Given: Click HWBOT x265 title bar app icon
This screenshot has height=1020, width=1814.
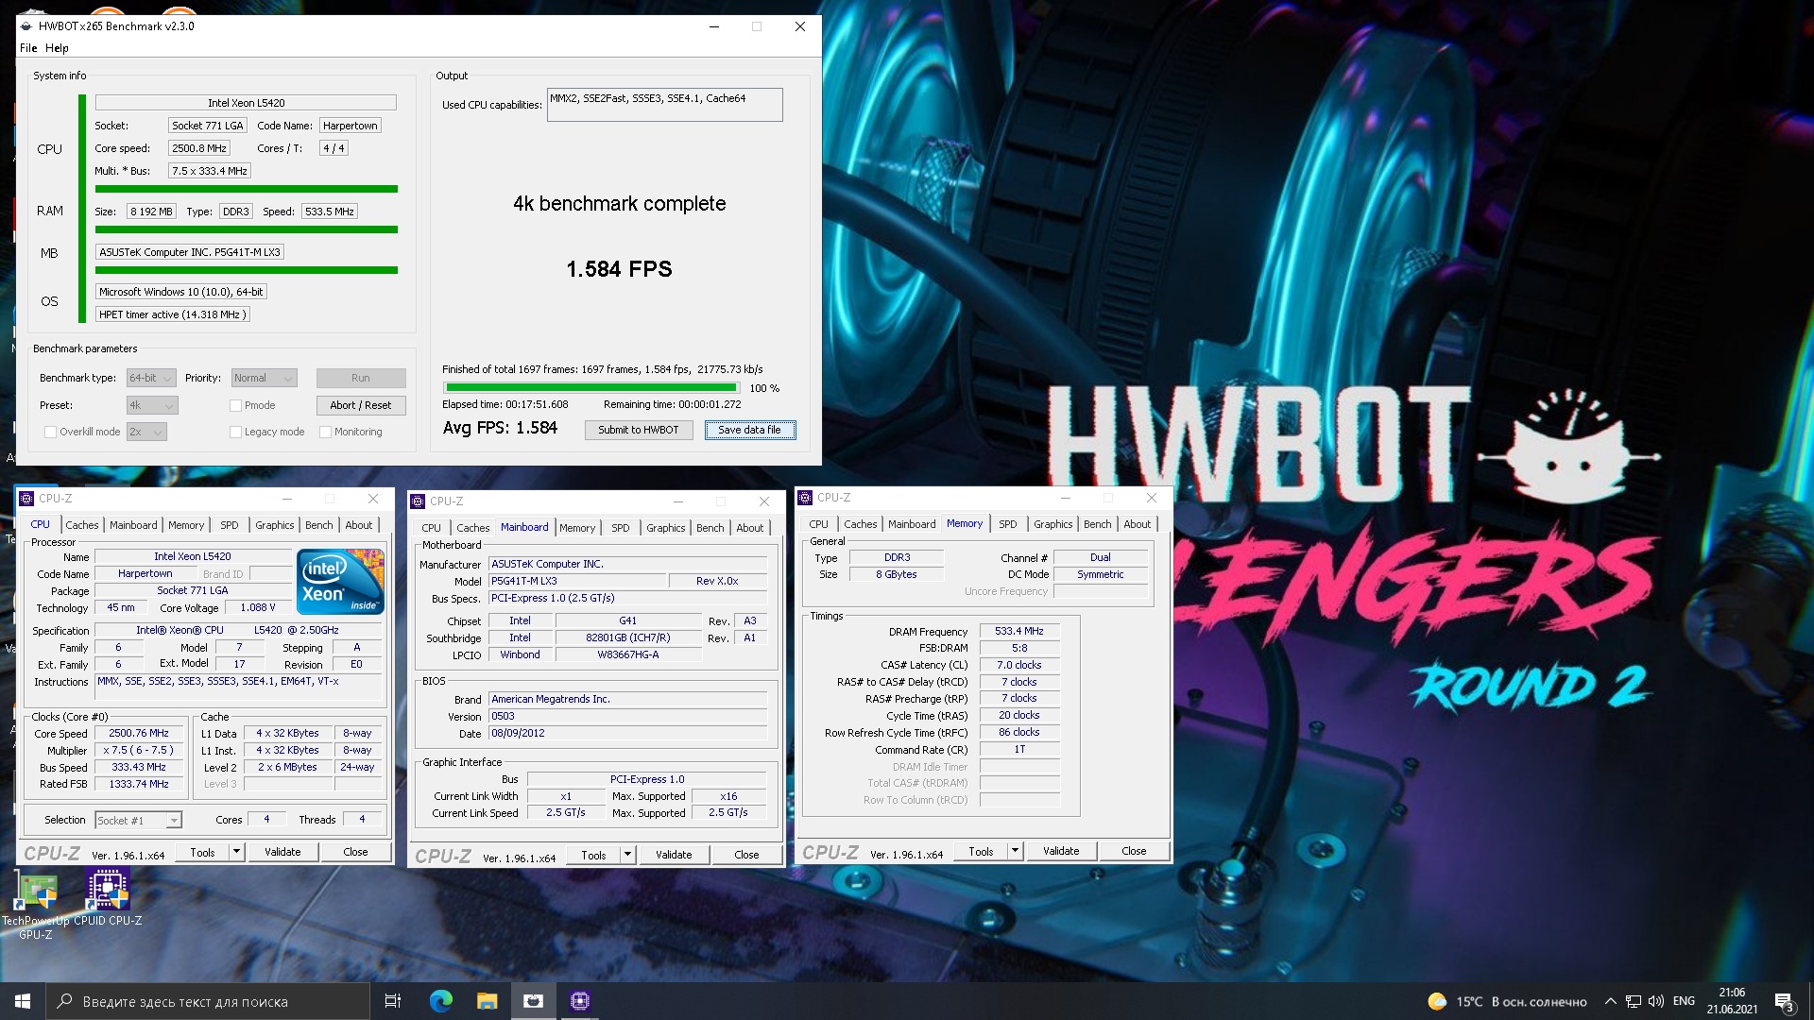Looking at the screenshot, I should [x=26, y=26].
